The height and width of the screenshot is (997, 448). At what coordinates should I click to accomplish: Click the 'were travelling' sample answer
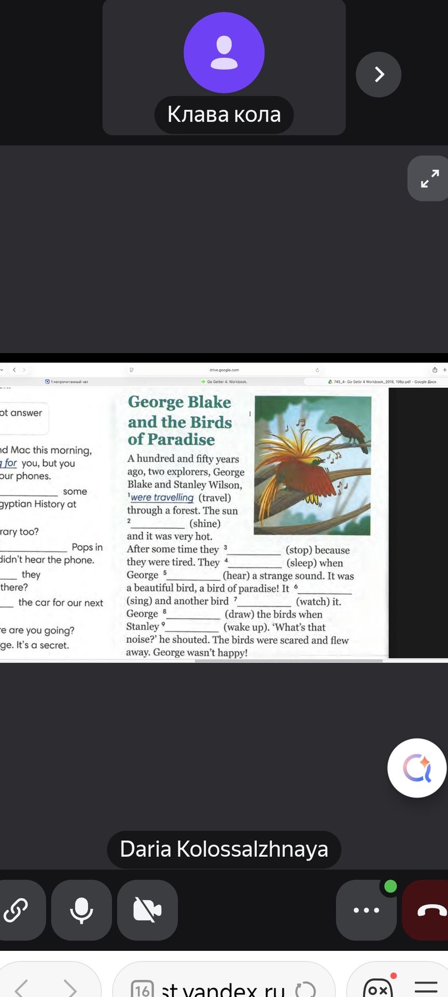click(x=162, y=497)
